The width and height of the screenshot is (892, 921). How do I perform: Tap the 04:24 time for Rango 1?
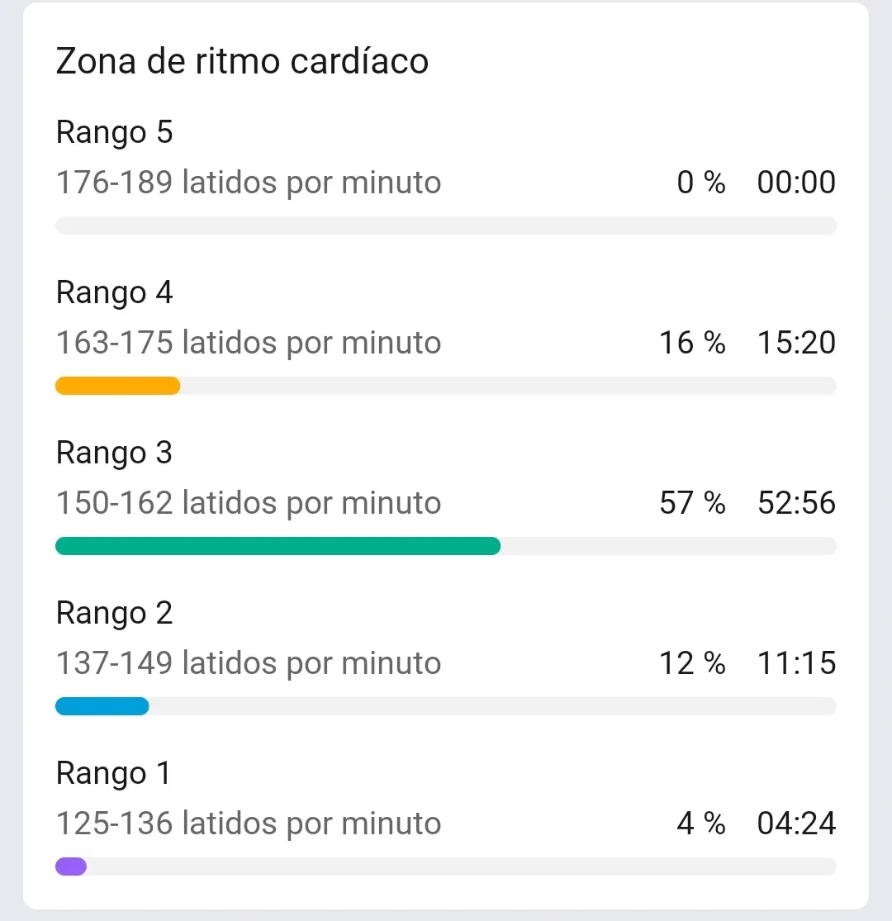pos(796,824)
